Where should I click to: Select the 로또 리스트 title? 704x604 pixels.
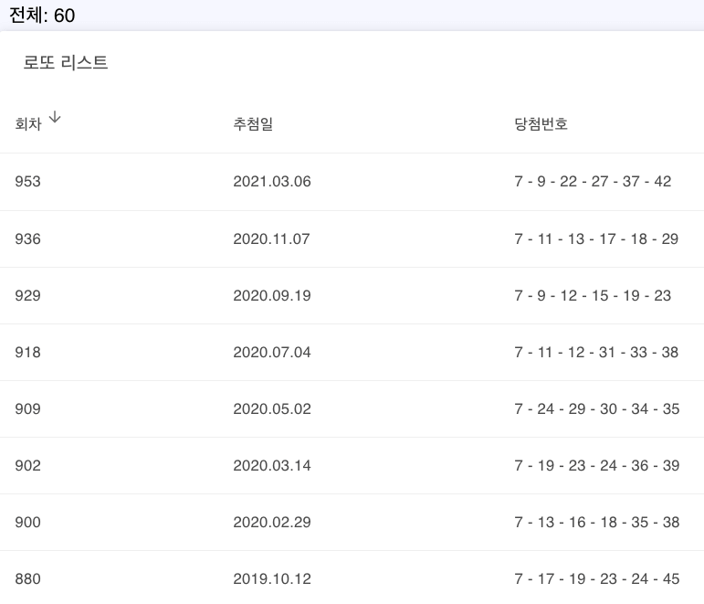[x=66, y=62]
